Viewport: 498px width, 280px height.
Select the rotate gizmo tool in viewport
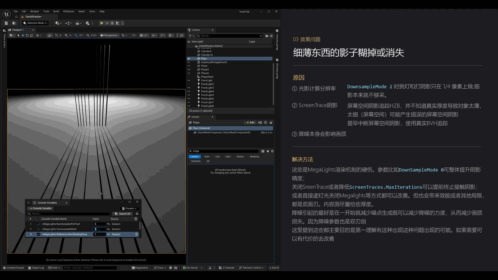27,35
